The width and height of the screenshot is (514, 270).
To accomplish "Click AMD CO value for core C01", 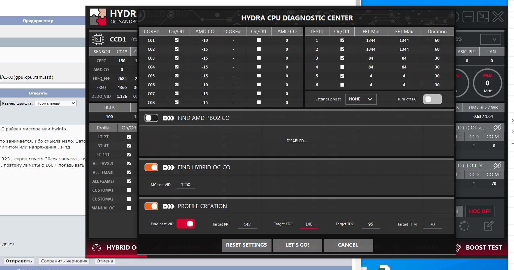I will point(205,40).
